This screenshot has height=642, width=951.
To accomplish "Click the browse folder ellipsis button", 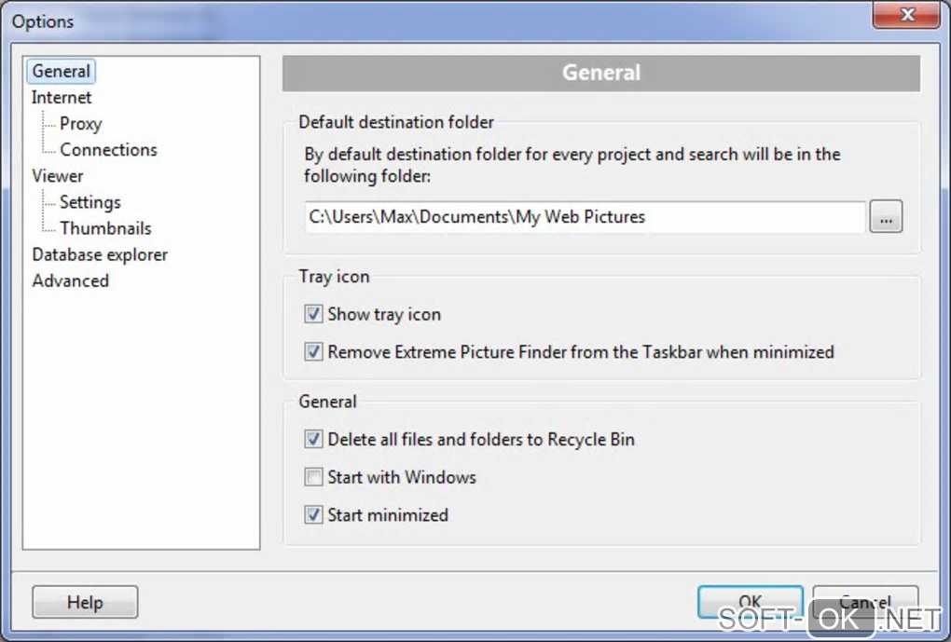I will (886, 217).
